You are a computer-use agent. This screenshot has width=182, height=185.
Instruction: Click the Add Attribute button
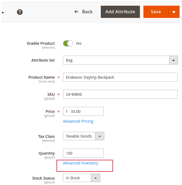pos(120,12)
